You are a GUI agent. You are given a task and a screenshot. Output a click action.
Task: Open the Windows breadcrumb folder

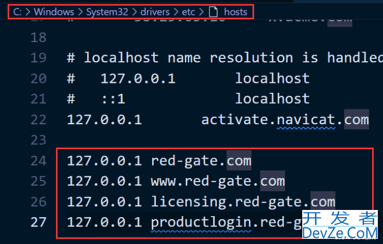tap(54, 12)
